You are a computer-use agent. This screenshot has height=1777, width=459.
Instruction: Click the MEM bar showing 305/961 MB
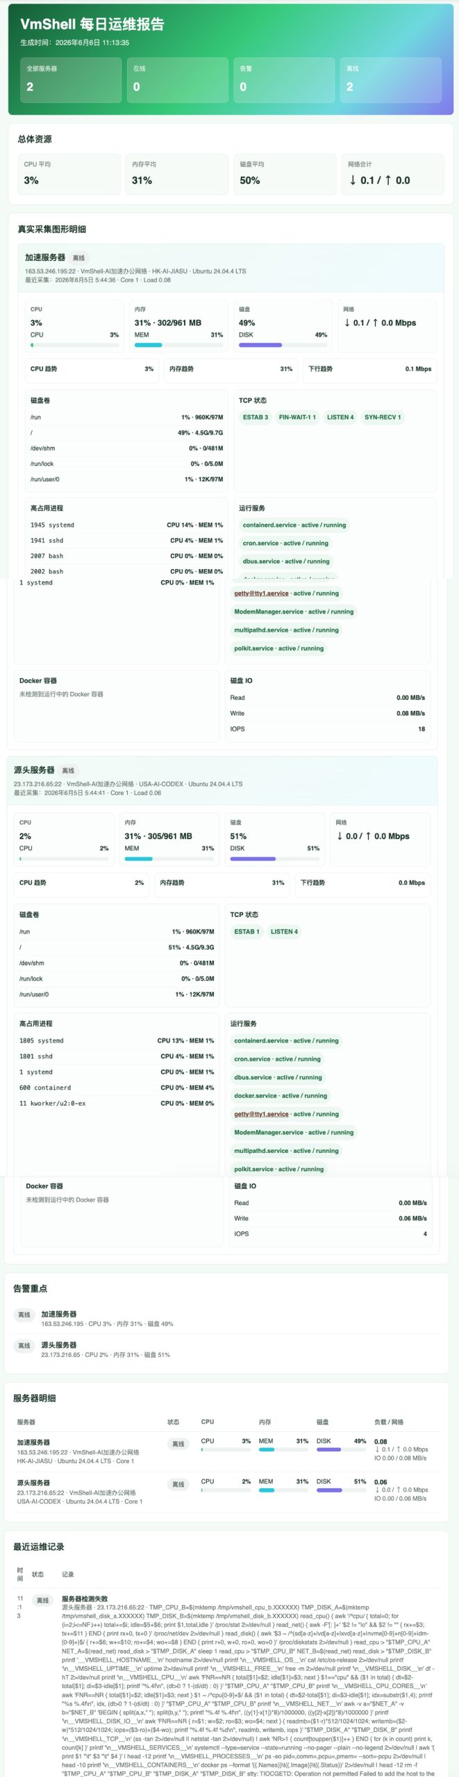coord(169,859)
